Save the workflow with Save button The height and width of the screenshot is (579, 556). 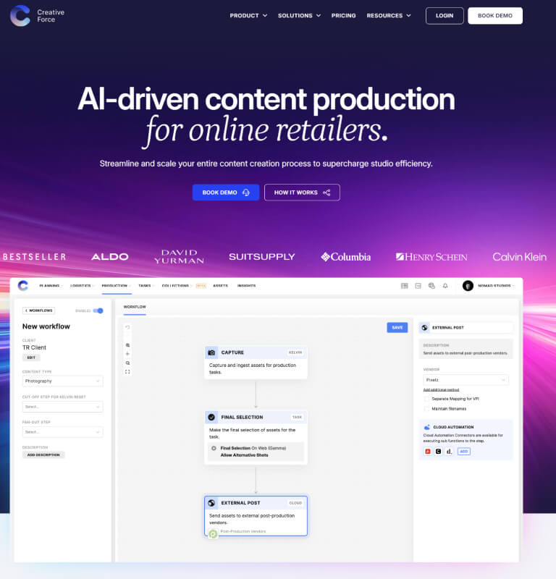click(x=397, y=328)
